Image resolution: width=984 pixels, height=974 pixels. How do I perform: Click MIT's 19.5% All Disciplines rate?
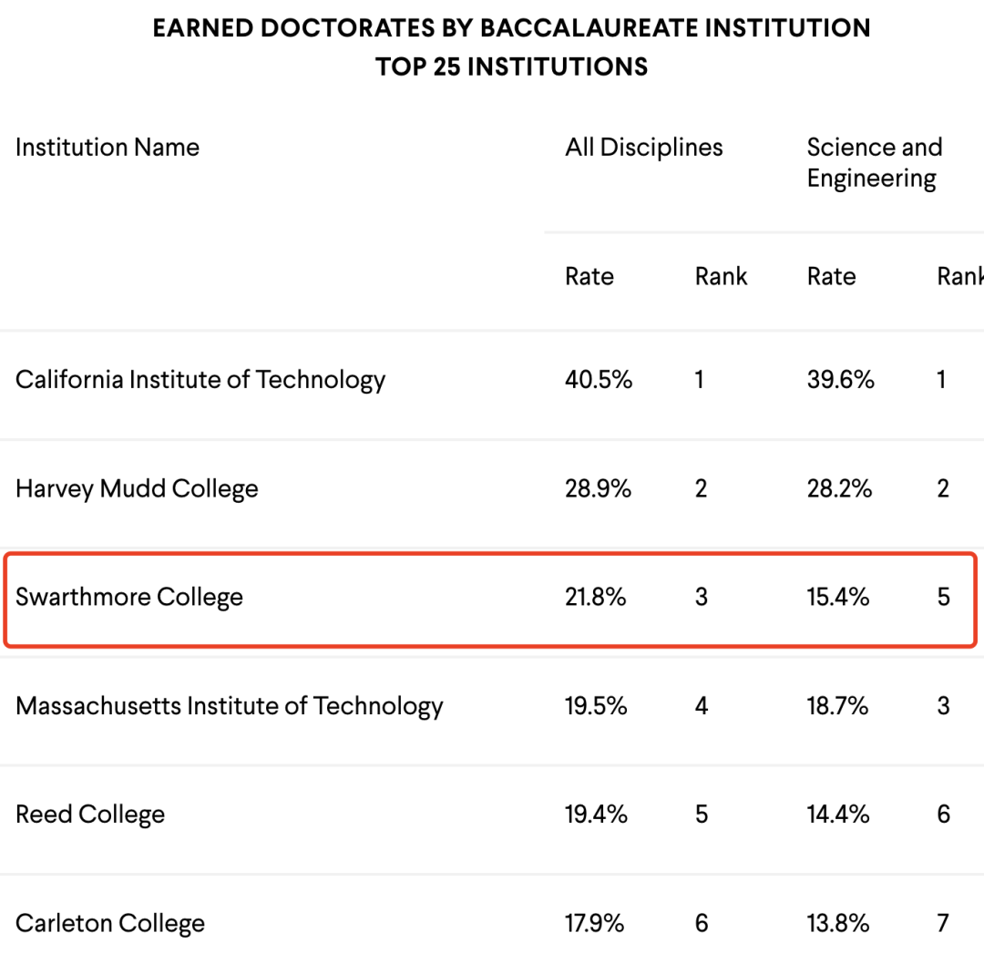[596, 705]
